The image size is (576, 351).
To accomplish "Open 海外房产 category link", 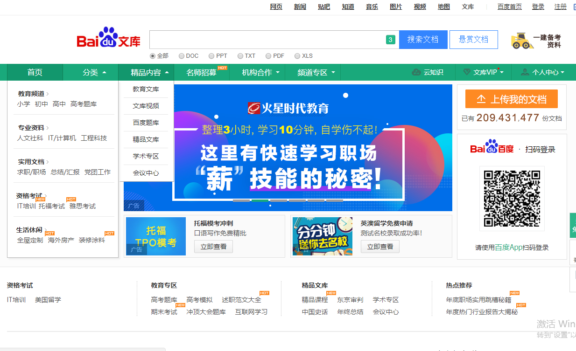I will 61,240.
